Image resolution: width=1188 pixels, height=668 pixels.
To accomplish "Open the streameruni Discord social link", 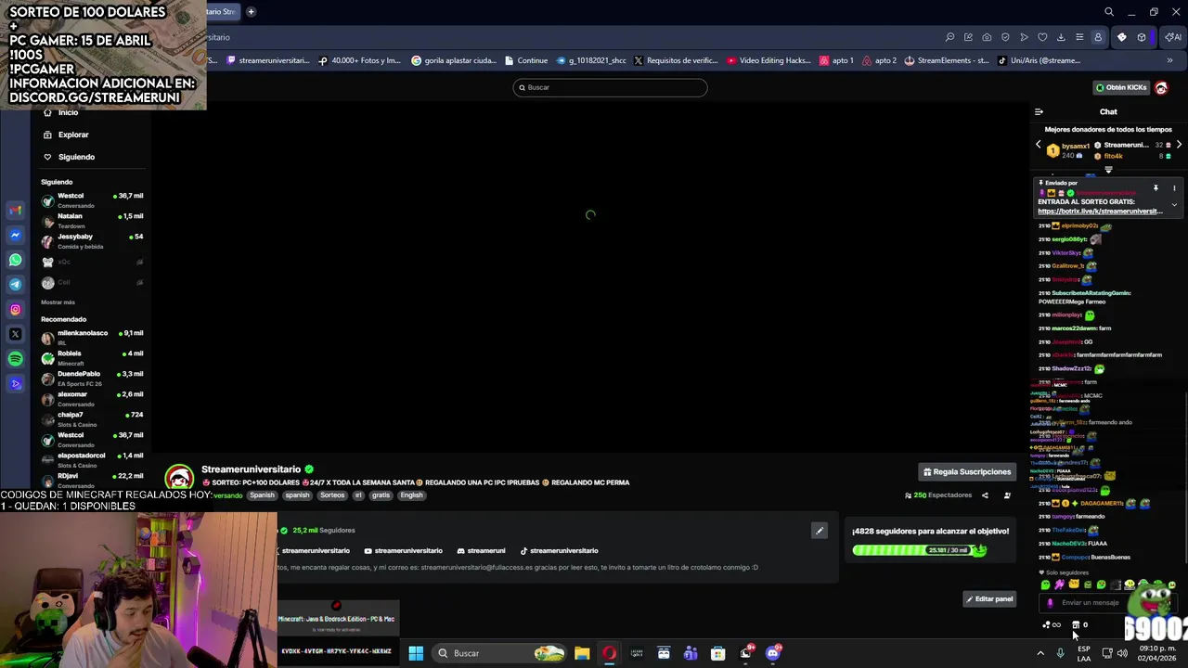I will pyautogui.click(x=481, y=551).
